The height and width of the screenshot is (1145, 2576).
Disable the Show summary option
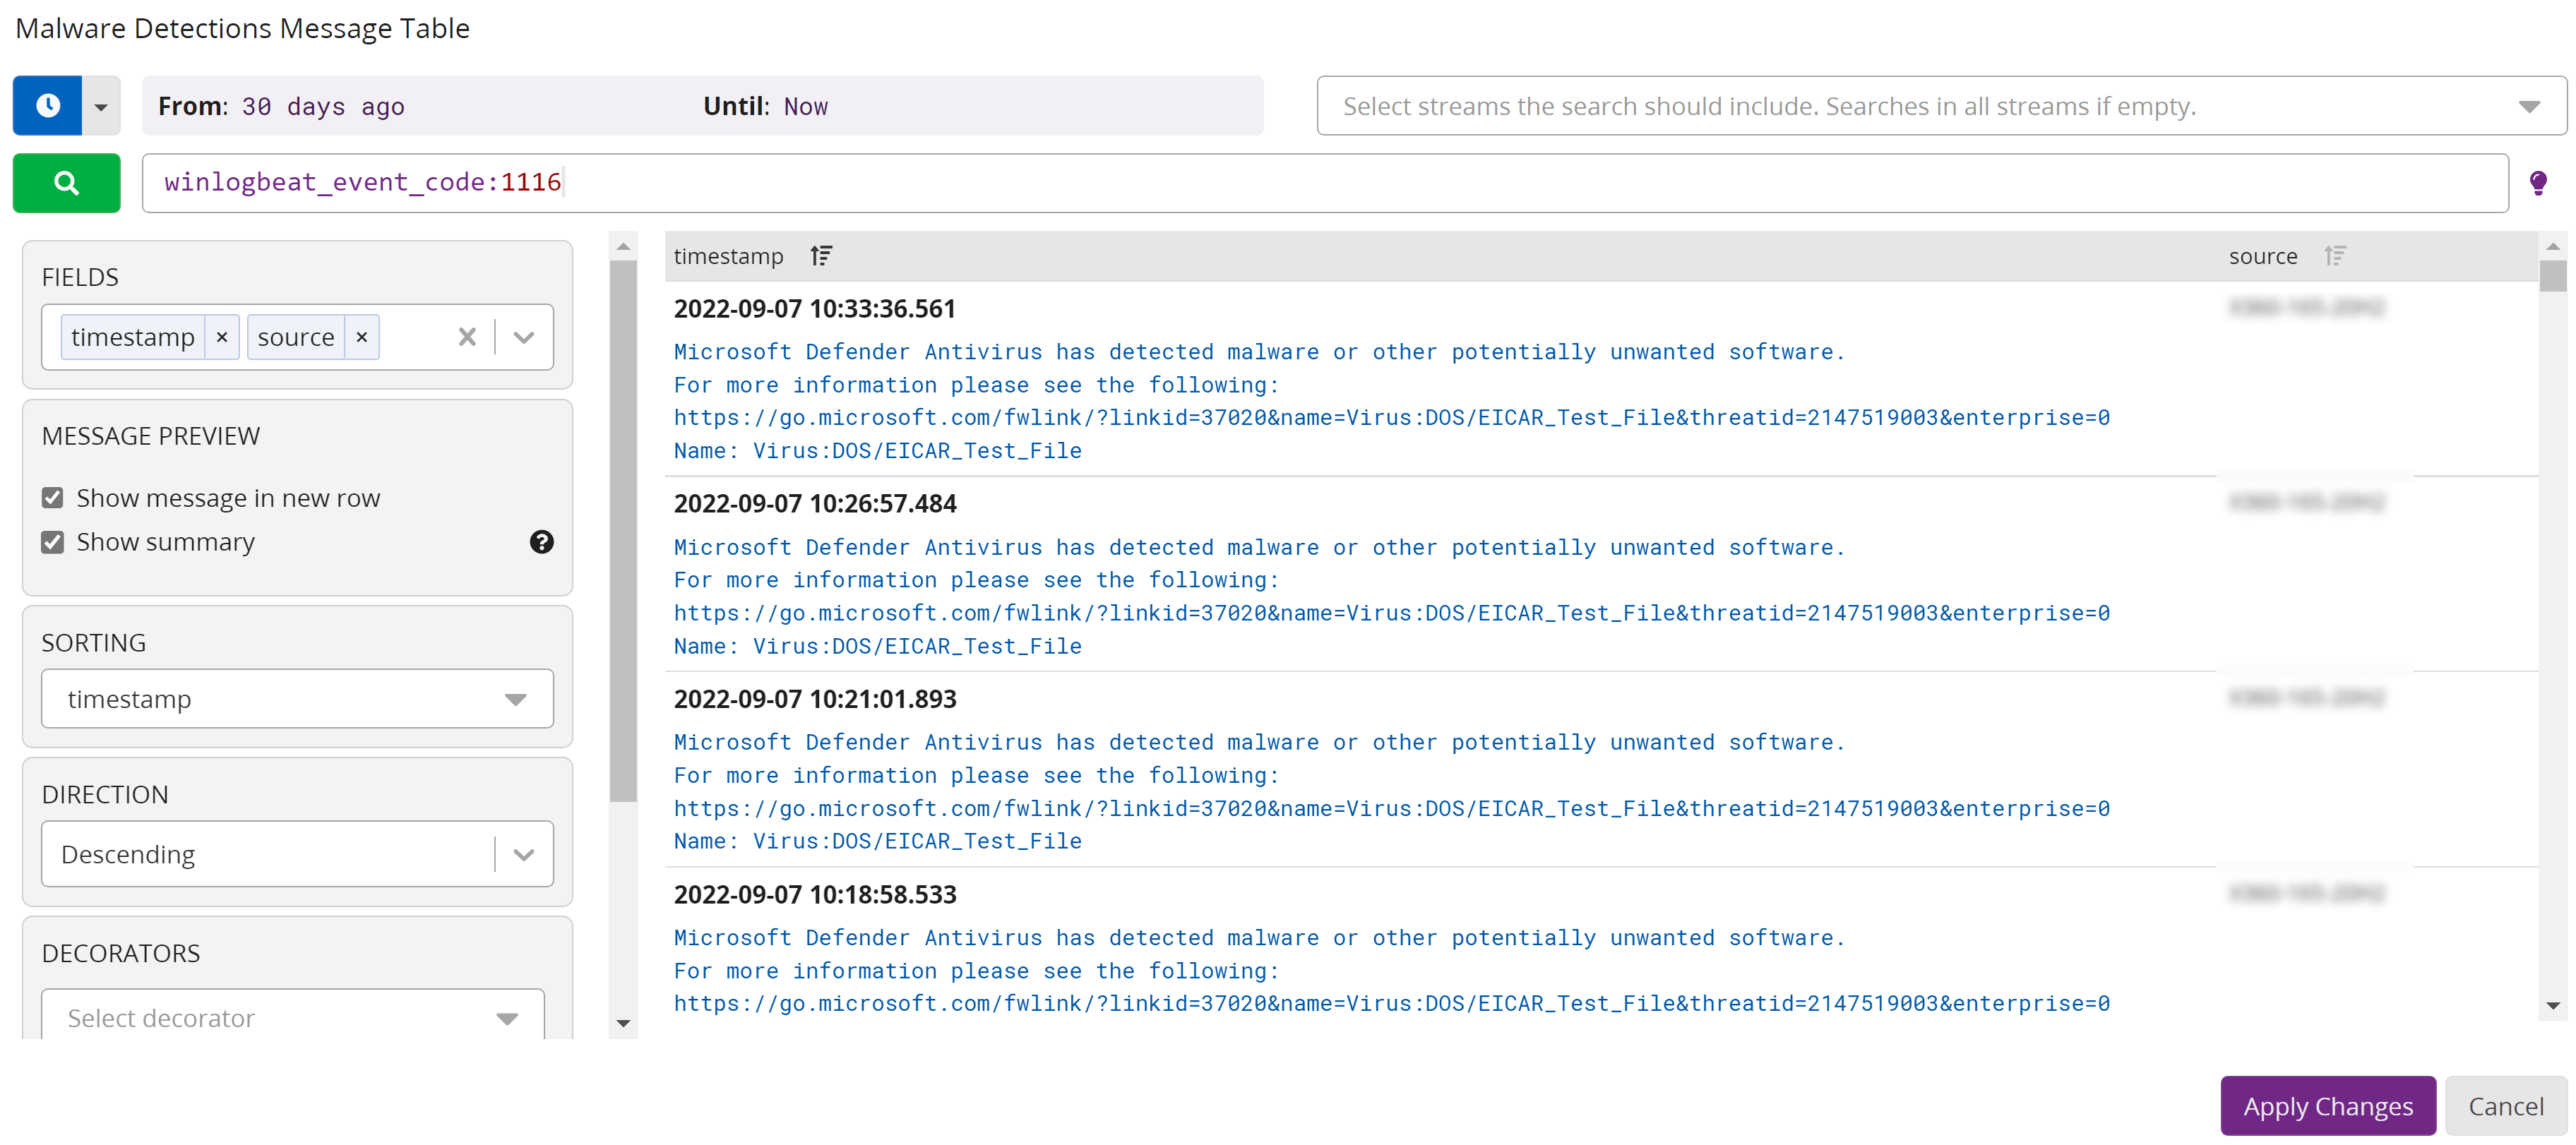53,541
